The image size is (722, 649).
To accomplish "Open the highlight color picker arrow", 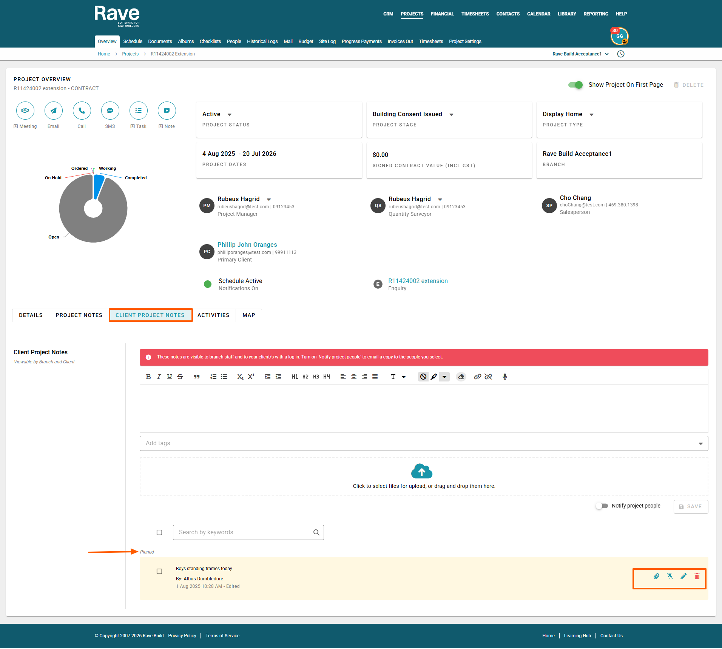I will pos(444,377).
